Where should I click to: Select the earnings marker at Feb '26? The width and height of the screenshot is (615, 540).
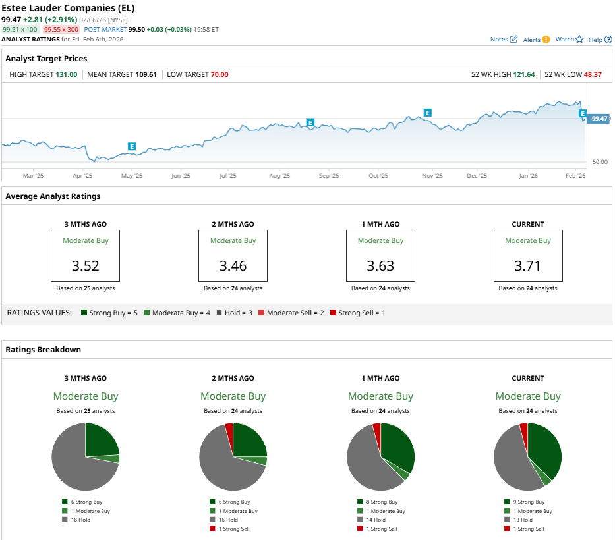point(582,114)
